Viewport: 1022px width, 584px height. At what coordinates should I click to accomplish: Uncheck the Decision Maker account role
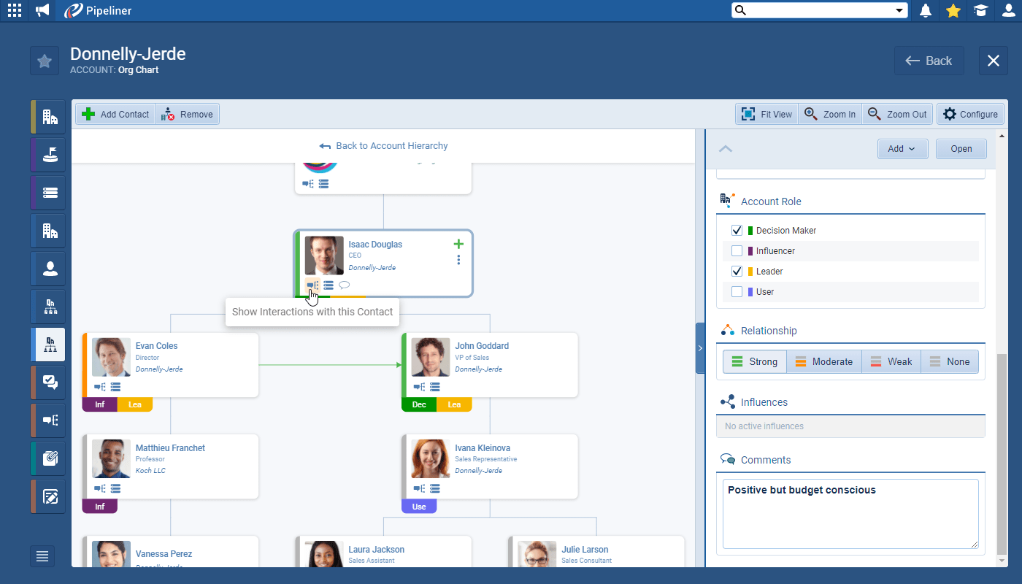point(737,231)
